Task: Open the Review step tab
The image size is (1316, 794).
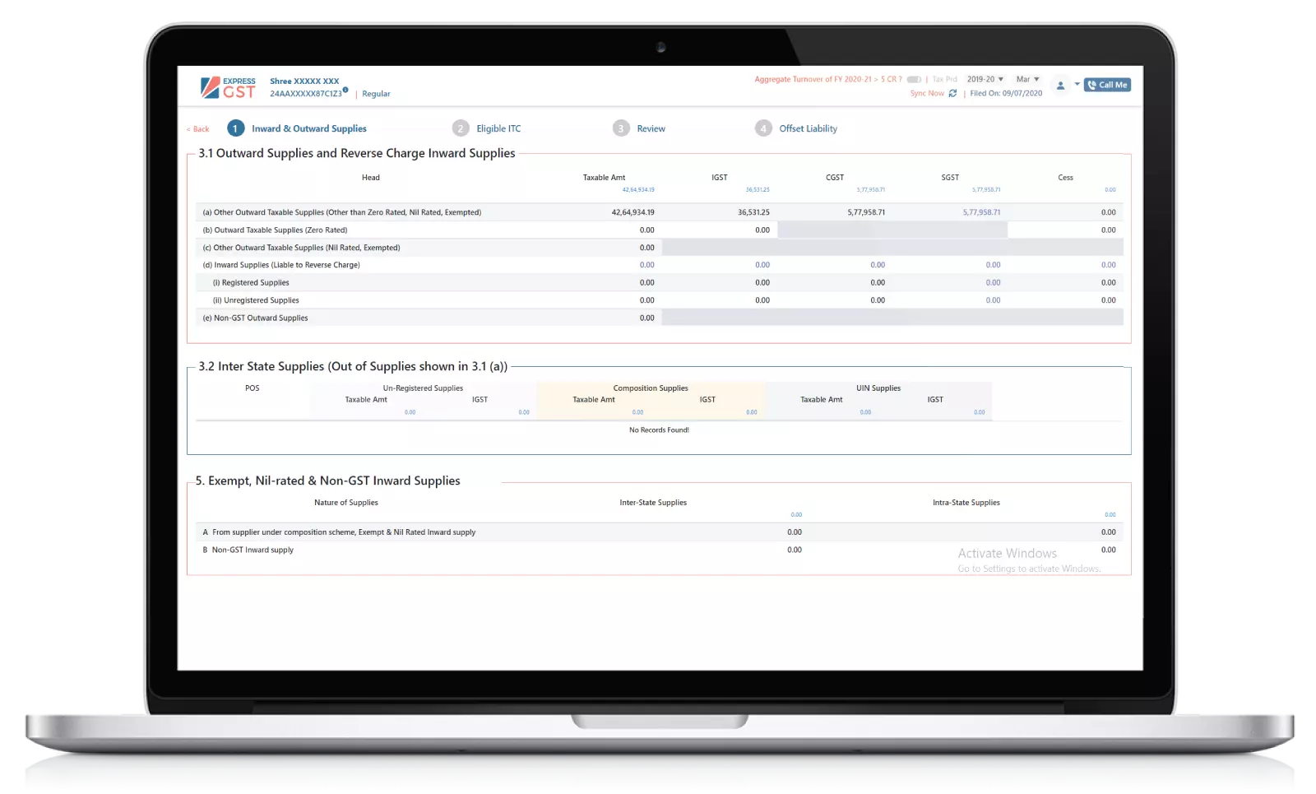Action: tap(651, 129)
